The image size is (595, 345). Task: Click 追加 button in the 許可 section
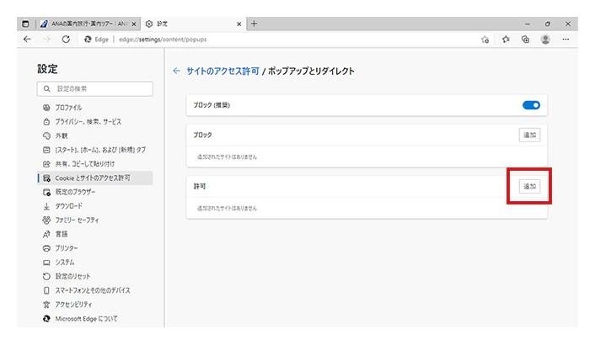point(529,186)
